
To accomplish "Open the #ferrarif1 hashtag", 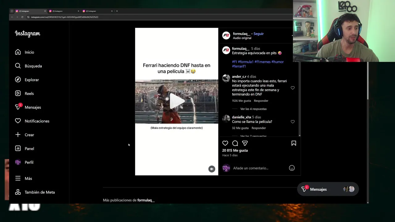I will (x=239, y=66).
